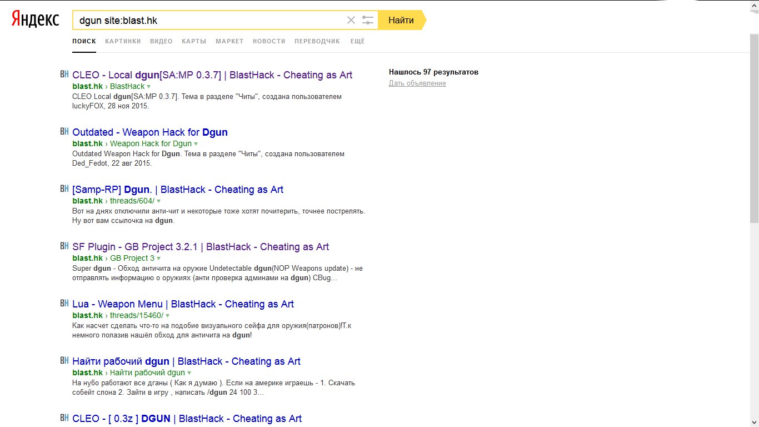
Task: Click Дать объявление link
Action: coord(417,83)
